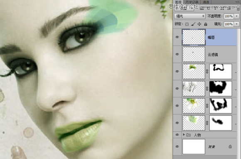Click the 填充 fill percentage field
Viewport: 241px width, 159px height.
229,24
